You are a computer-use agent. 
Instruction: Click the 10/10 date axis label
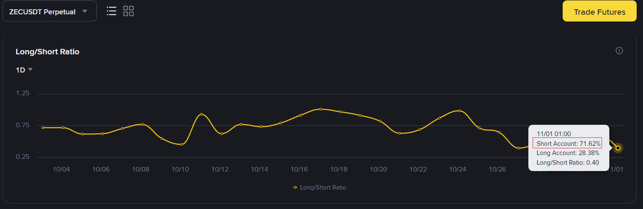pyautogui.click(x=180, y=169)
